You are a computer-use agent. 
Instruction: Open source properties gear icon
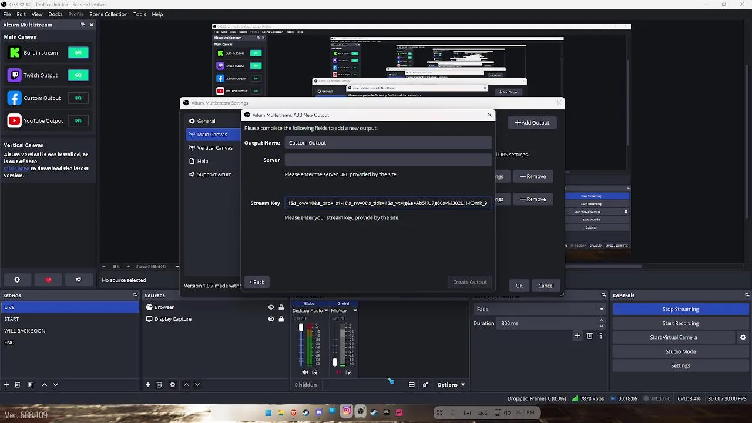(x=173, y=385)
